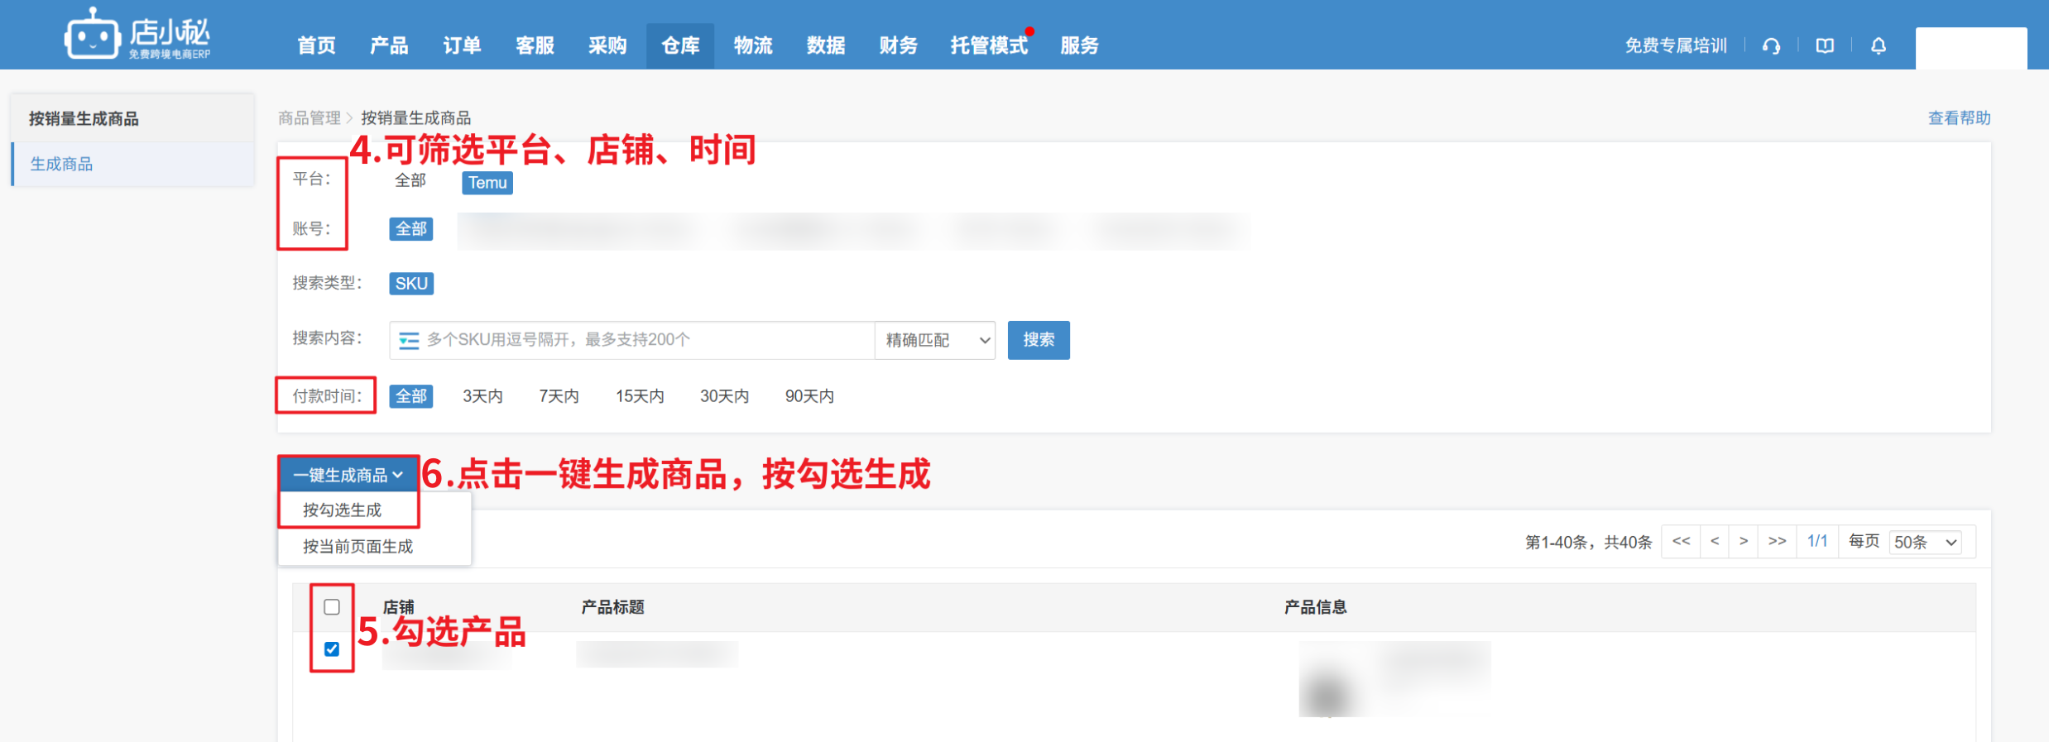Screen dimensions: 2049x742
Task: Open the 精确匹配 match type dropdown
Action: 935,341
